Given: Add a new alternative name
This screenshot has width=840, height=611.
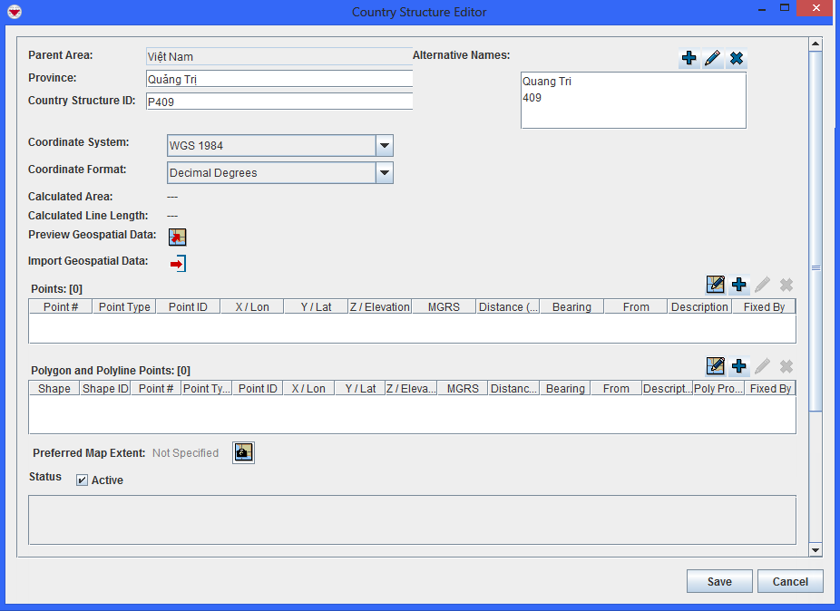Looking at the screenshot, I should [689, 59].
